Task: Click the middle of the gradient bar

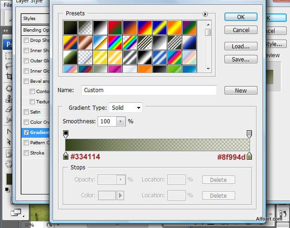Action: coord(158,145)
